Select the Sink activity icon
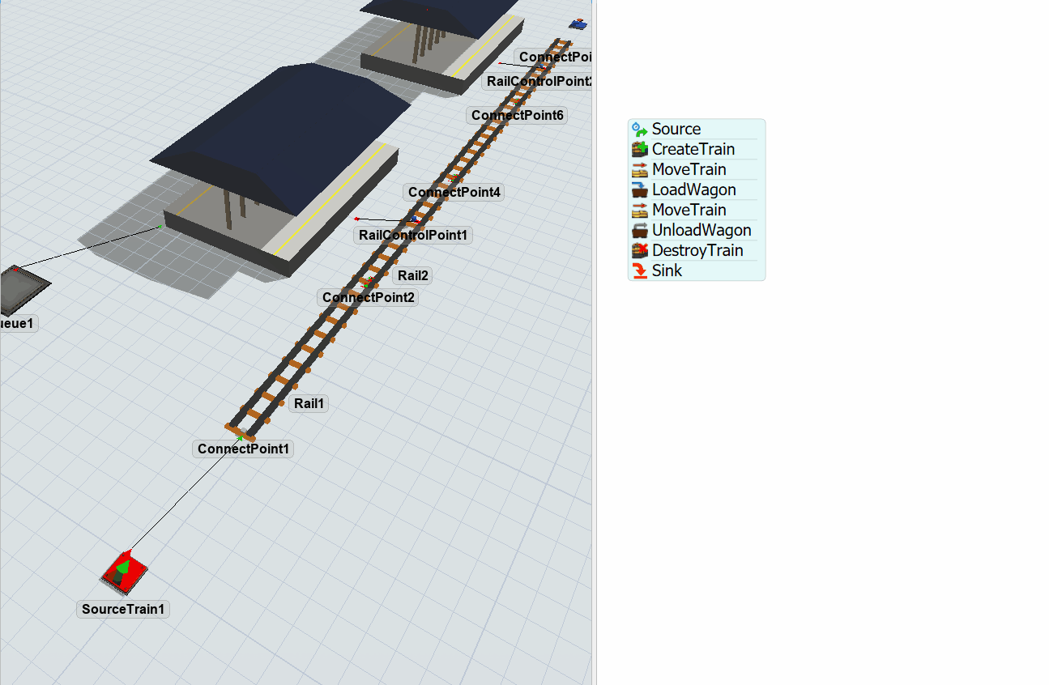This screenshot has height=685, width=1049. pyautogui.click(x=640, y=271)
